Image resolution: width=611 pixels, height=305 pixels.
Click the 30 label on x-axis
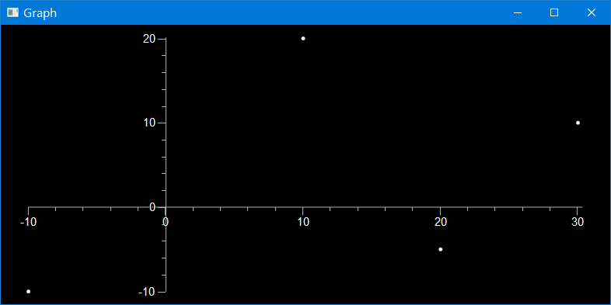pos(578,222)
